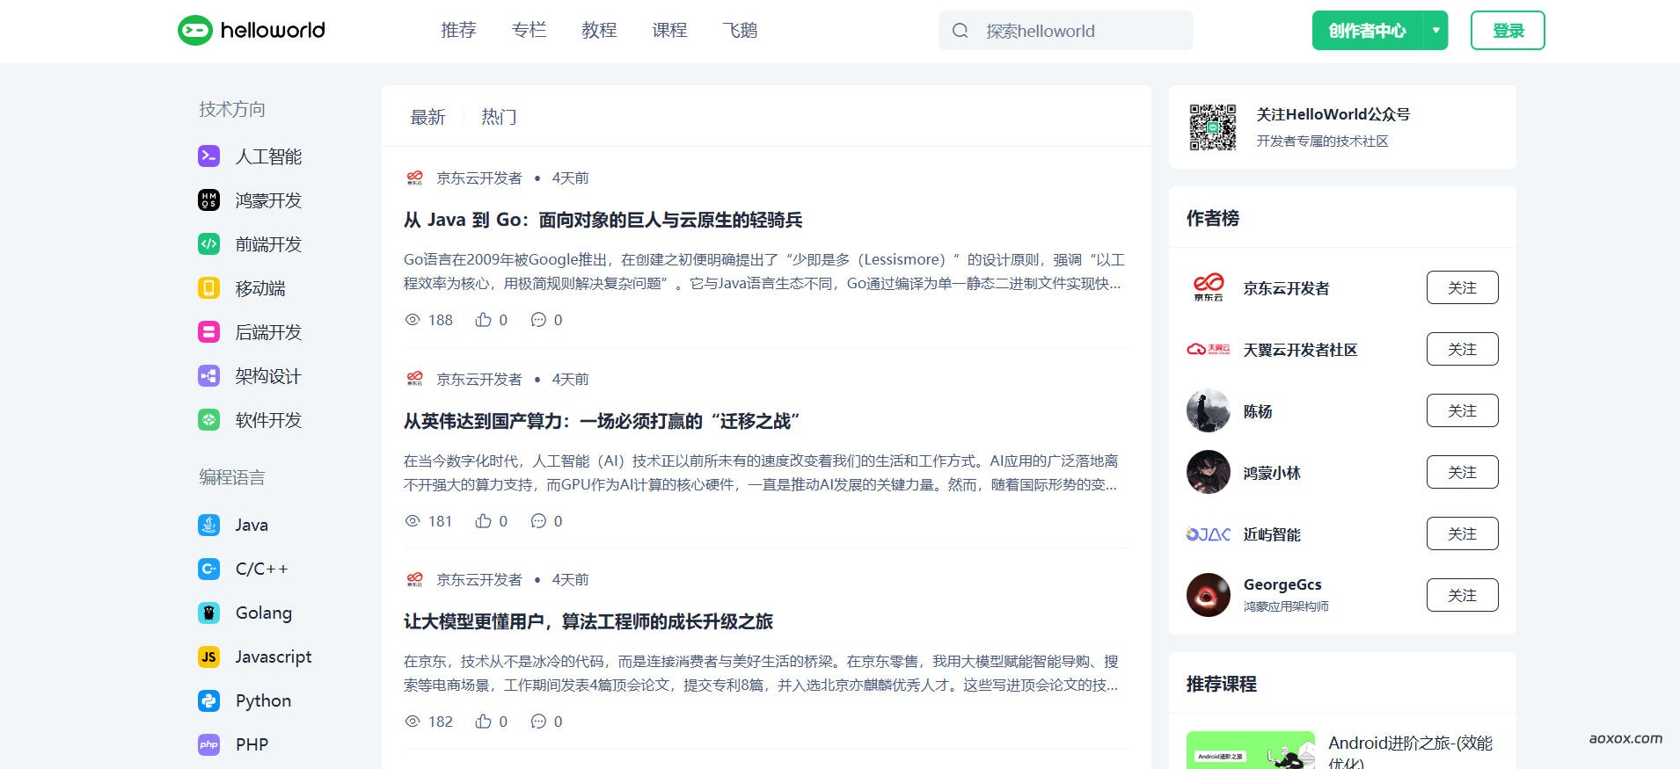Image resolution: width=1680 pixels, height=769 pixels.
Task: Open the 鸿蒙开发 category icon
Action: point(208,200)
